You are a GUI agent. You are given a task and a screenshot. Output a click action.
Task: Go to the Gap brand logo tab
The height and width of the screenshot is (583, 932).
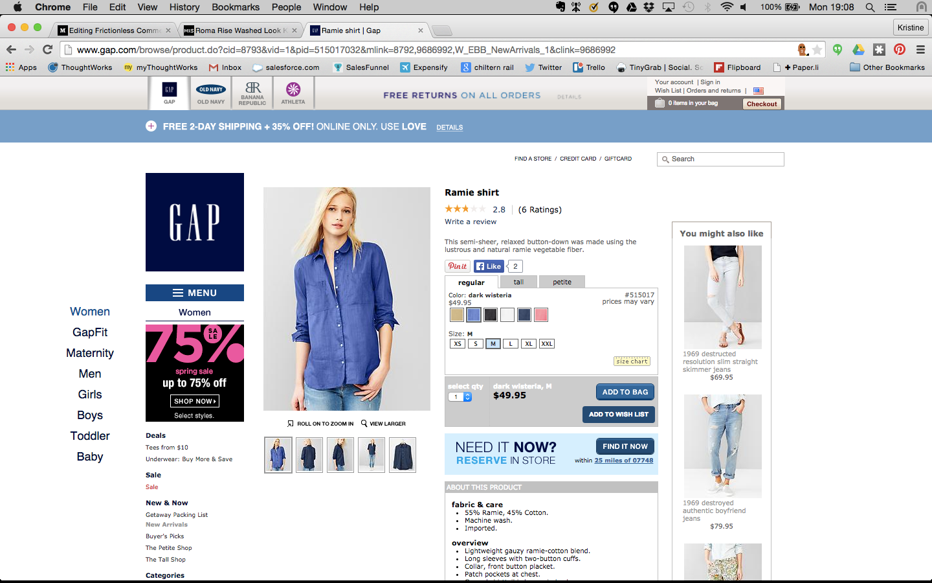[170, 93]
